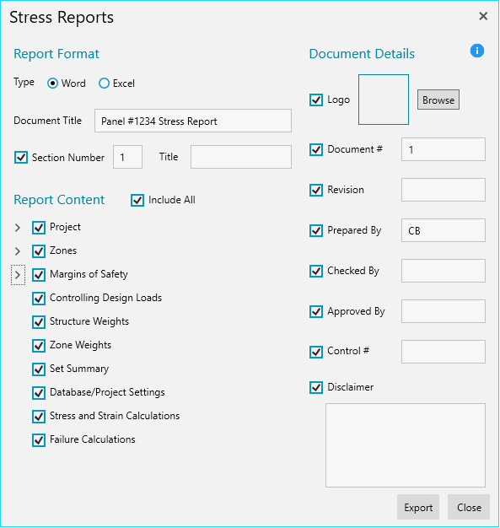This screenshot has height=528, width=500.
Task: Select the Excel report type
Action: (104, 84)
